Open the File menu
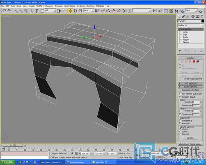The height and width of the screenshot is (165, 206). click(2, 6)
